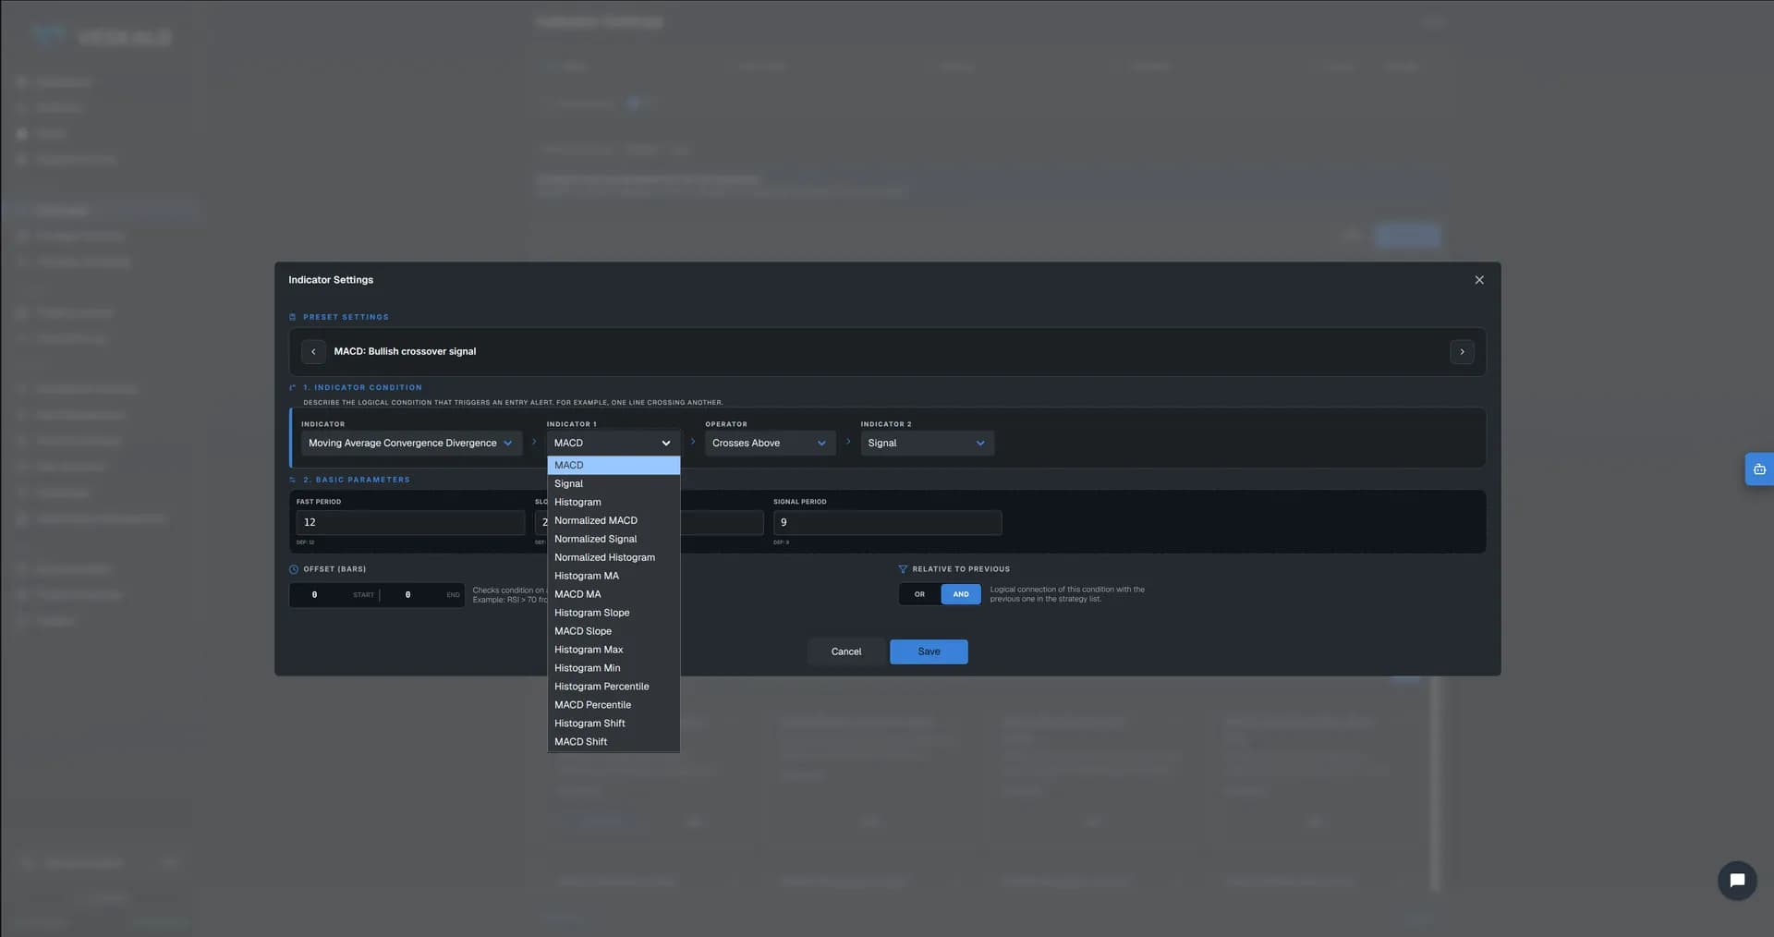Close the Indicator Settings dialog

(x=1479, y=280)
